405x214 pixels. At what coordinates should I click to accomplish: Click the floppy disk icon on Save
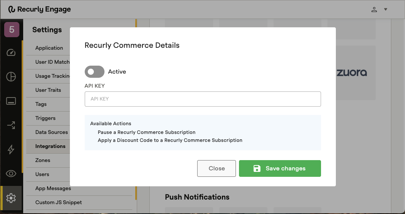point(257,168)
